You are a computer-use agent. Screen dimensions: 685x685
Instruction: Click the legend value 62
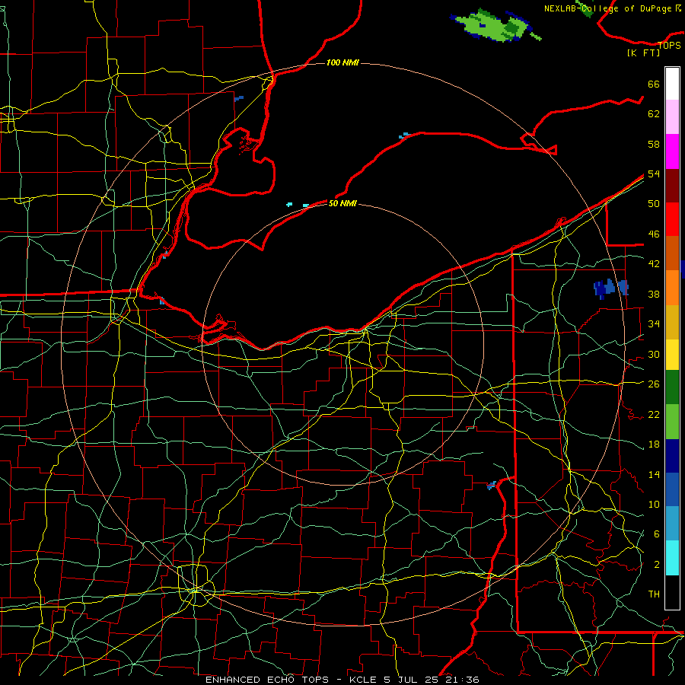[654, 114]
